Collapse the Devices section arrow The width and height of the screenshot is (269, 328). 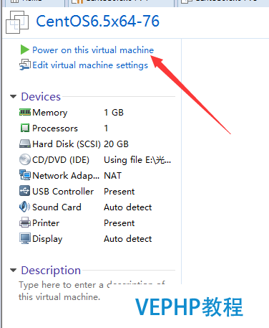pyautogui.click(x=14, y=97)
